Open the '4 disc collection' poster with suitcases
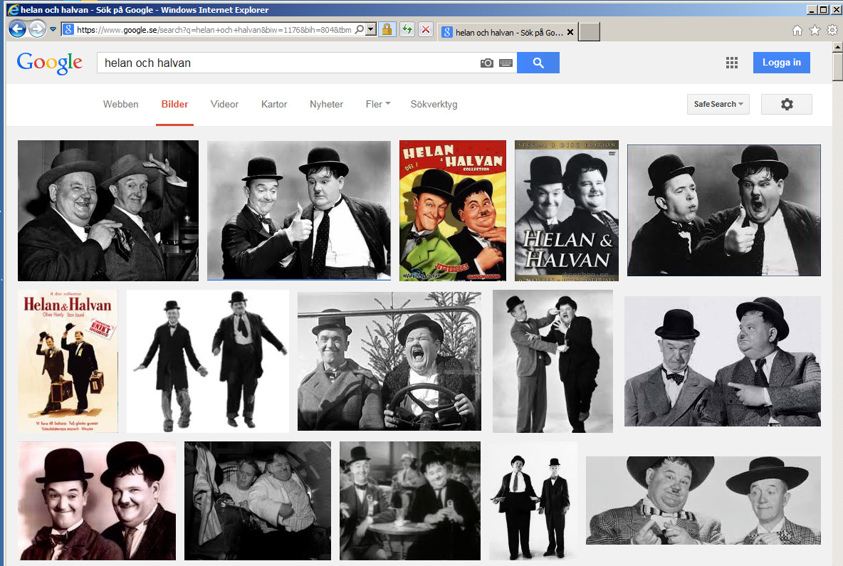Image resolution: width=843 pixels, height=566 pixels. coord(68,361)
